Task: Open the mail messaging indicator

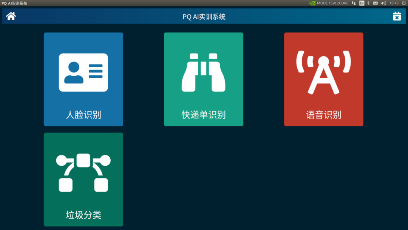Action: pyautogui.click(x=376, y=3)
